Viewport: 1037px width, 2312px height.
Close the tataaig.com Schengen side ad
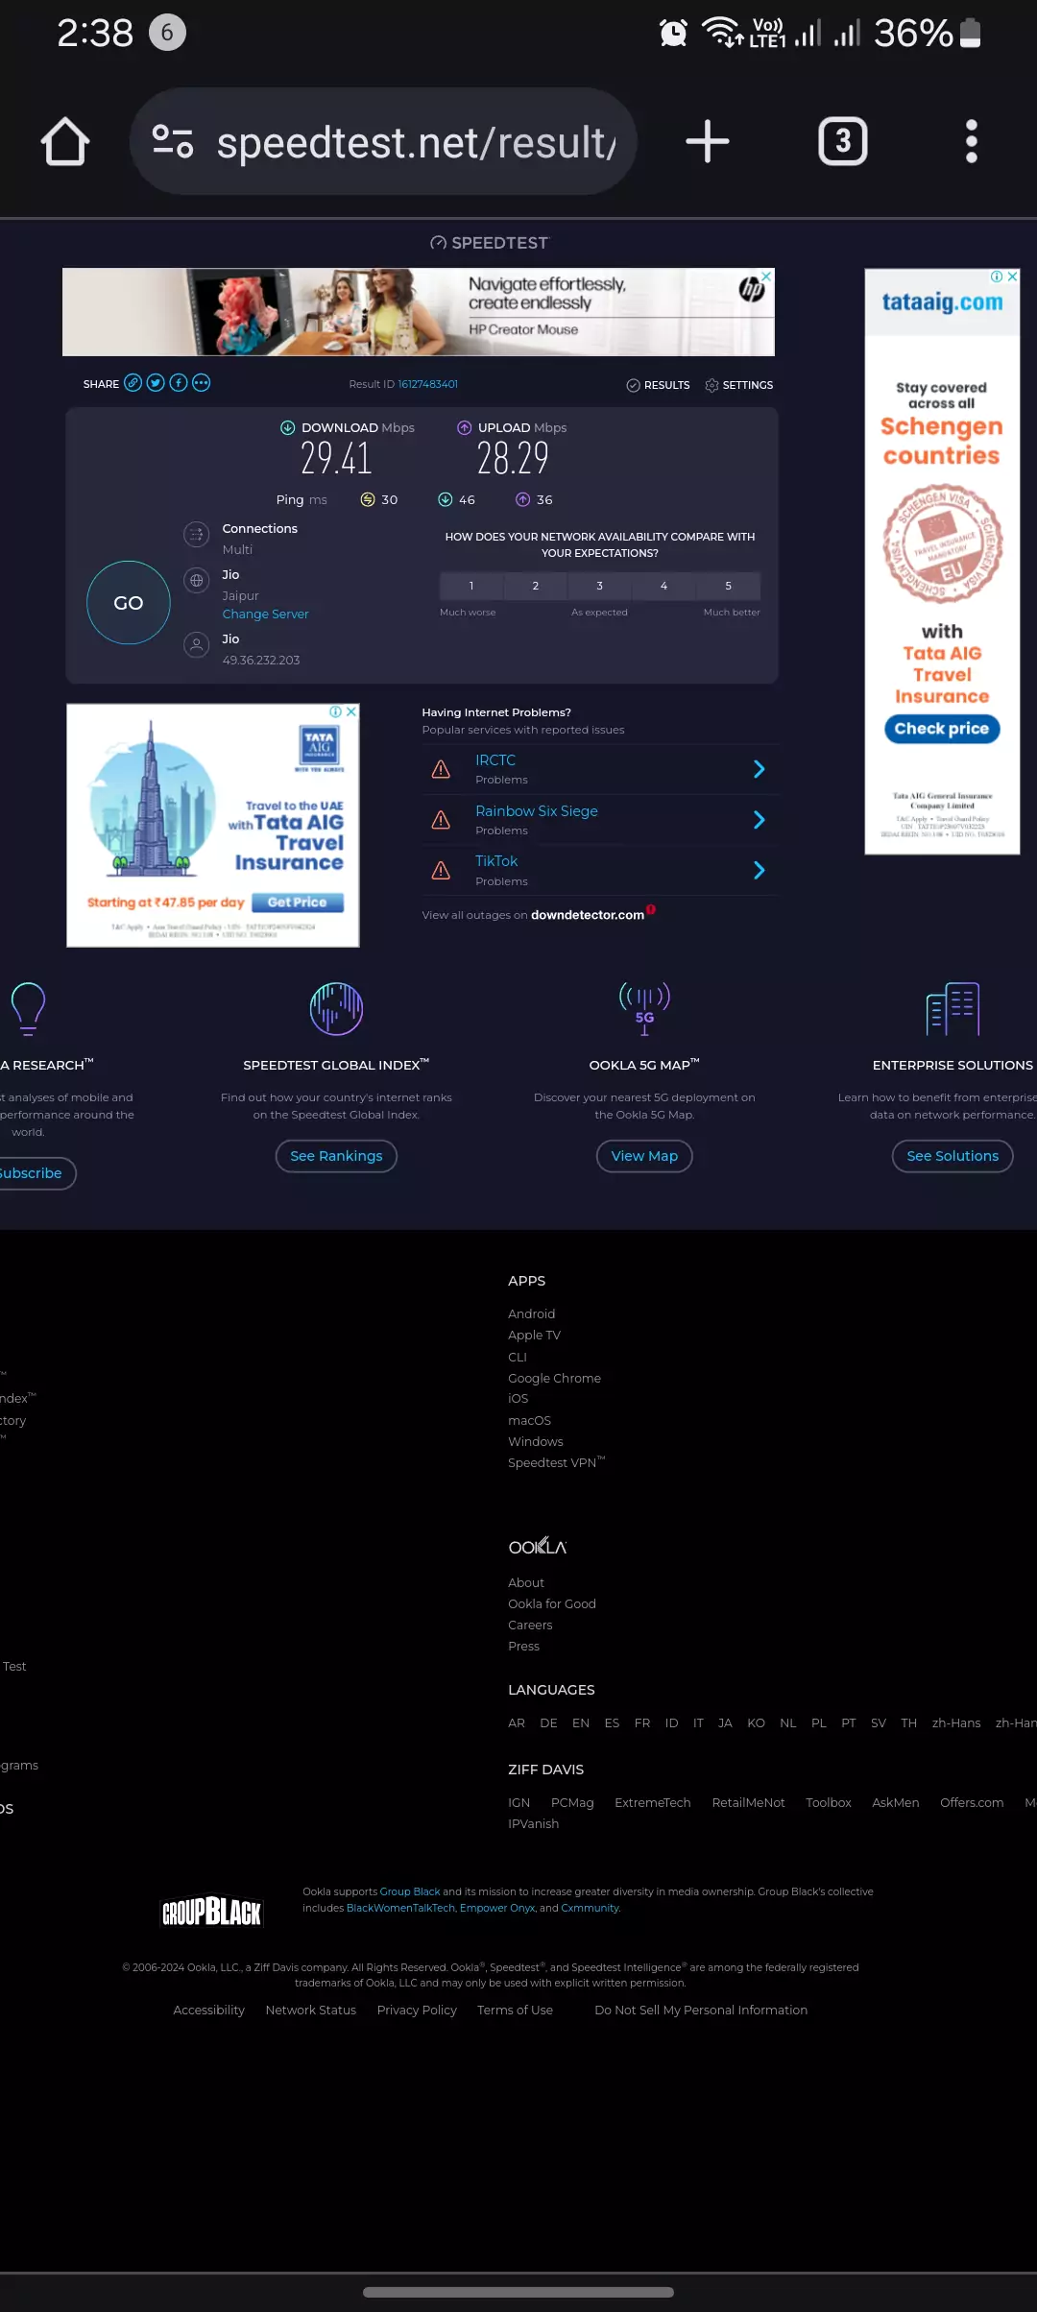[x=1012, y=277]
